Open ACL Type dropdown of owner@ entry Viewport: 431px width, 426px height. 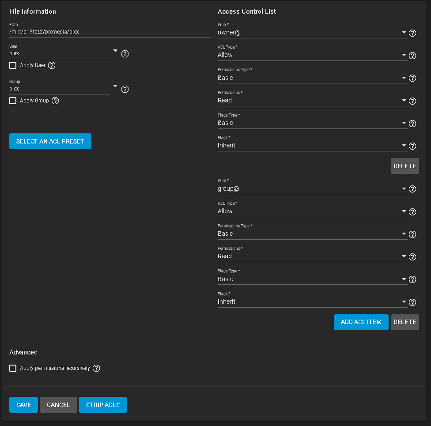pyautogui.click(x=313, y=55)
